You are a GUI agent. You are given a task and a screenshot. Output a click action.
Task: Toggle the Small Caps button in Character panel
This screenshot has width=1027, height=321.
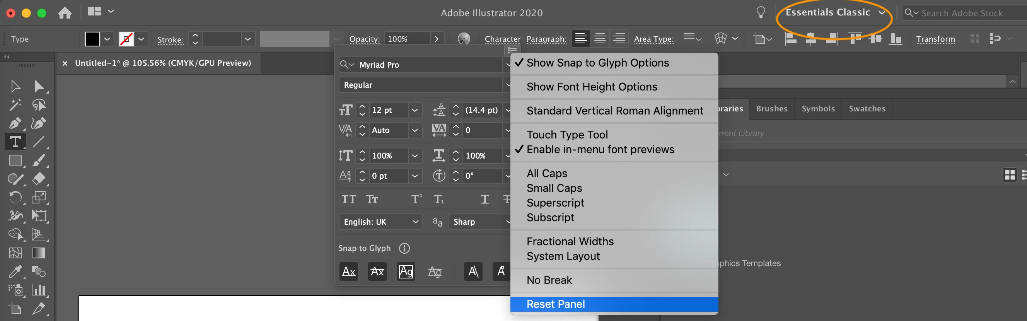coord(372,199)
